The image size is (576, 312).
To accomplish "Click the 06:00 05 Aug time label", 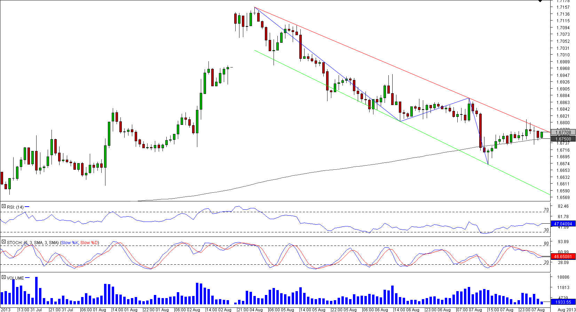I will click(282, 310).
